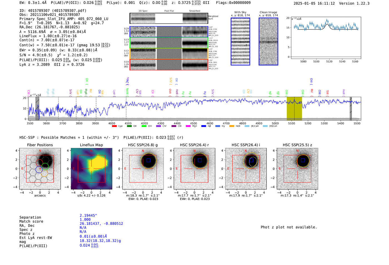Open the Lineflux Map panel

(91, 169)
